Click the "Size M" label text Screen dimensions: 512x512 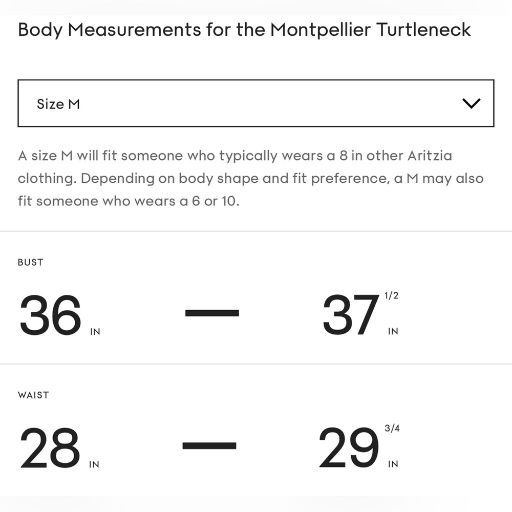pos(58,104)
